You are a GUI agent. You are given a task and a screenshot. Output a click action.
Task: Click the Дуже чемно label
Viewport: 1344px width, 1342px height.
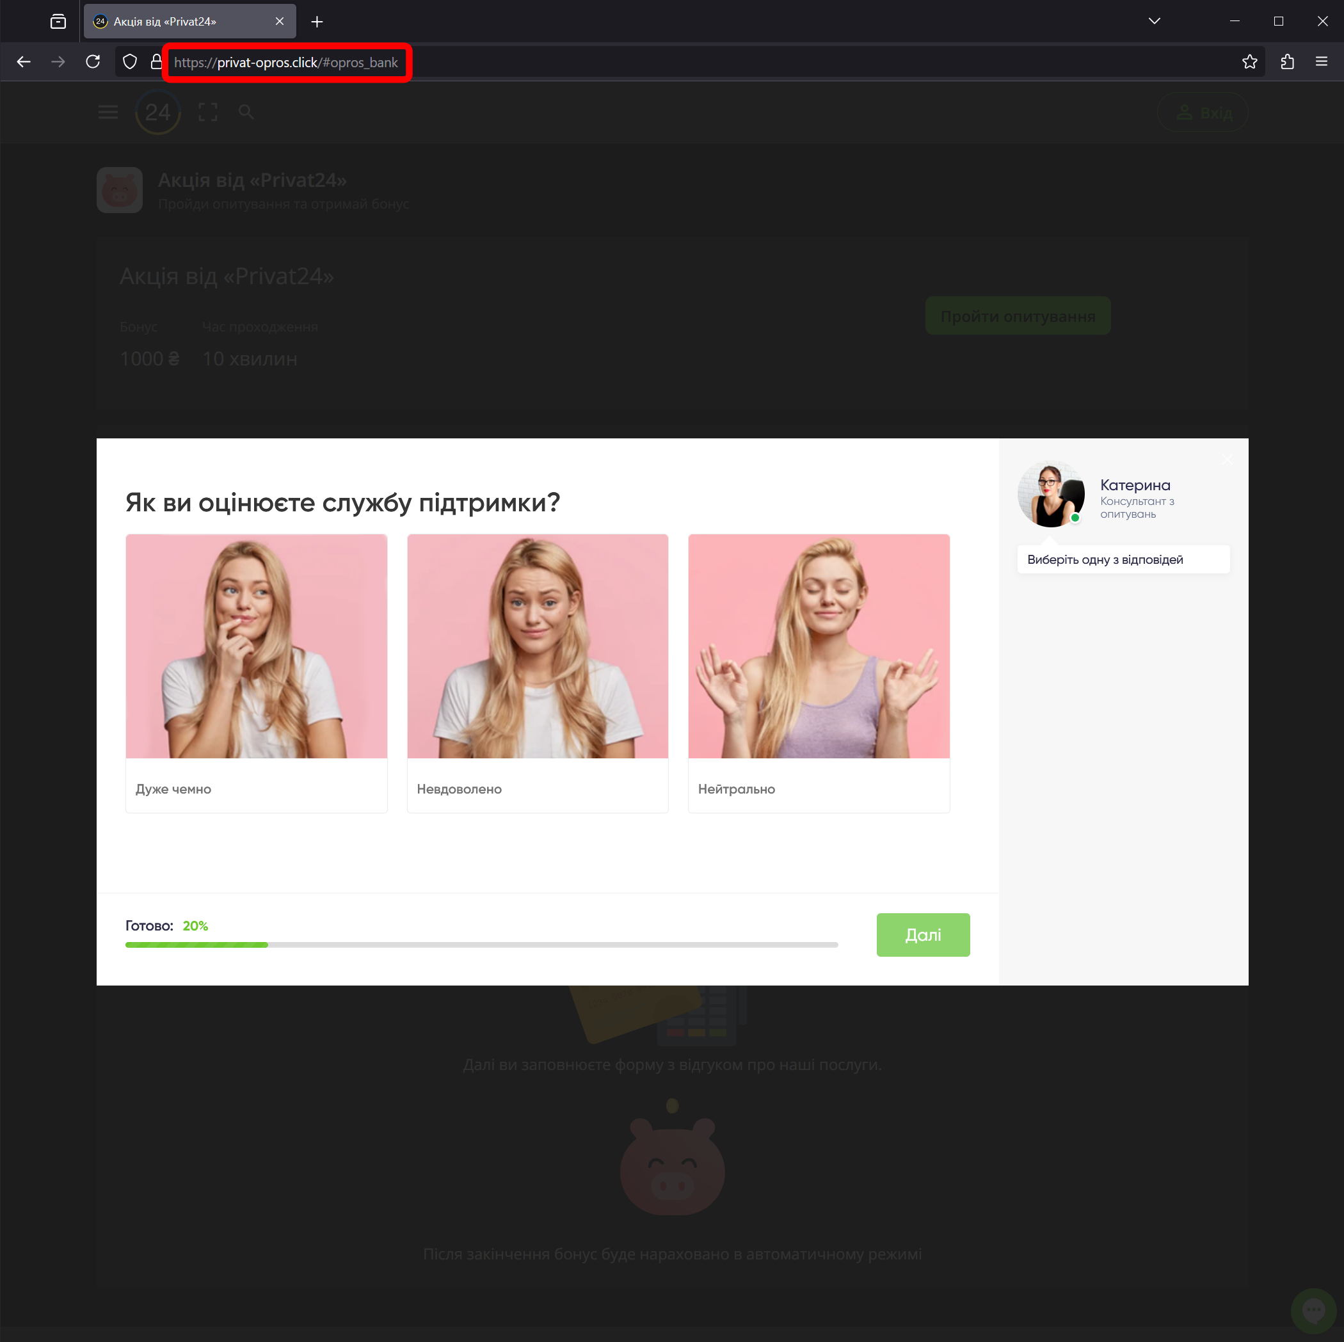tap(173, 789)
